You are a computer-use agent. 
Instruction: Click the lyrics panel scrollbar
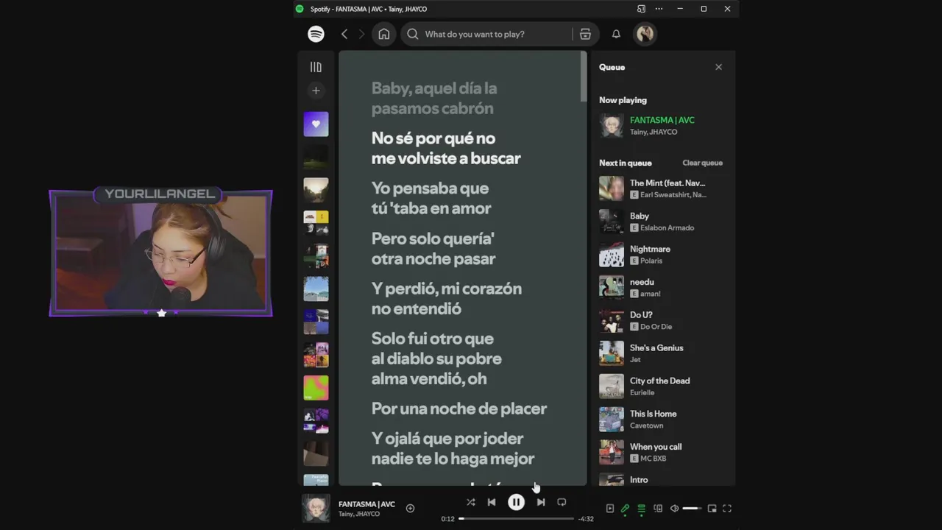click(x=584, y=77)
